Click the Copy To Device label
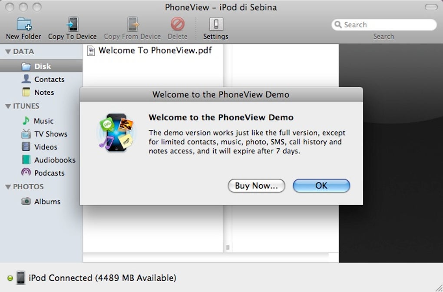 point(73,37)
